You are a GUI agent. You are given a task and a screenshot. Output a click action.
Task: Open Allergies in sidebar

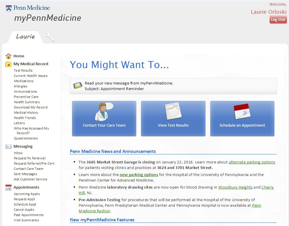point(21,86)
